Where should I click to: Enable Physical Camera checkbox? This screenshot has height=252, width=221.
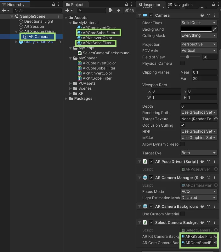(183, 63)
